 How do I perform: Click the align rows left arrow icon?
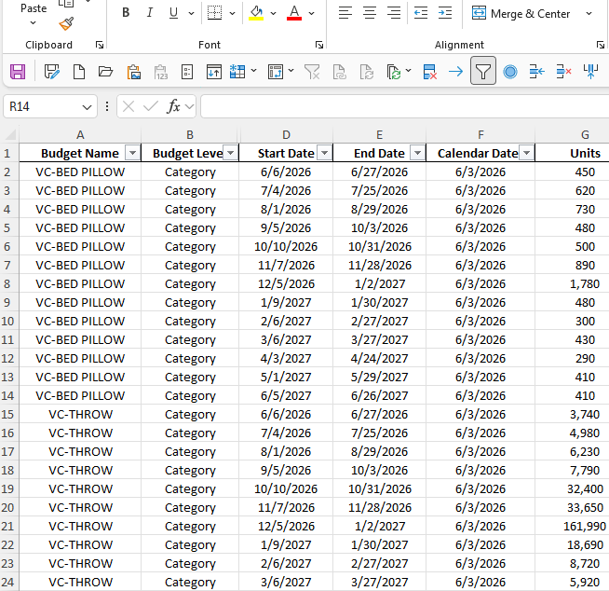[536, 72]
